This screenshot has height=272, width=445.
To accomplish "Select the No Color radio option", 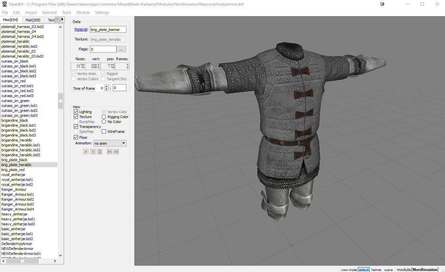I will point(104,122).
